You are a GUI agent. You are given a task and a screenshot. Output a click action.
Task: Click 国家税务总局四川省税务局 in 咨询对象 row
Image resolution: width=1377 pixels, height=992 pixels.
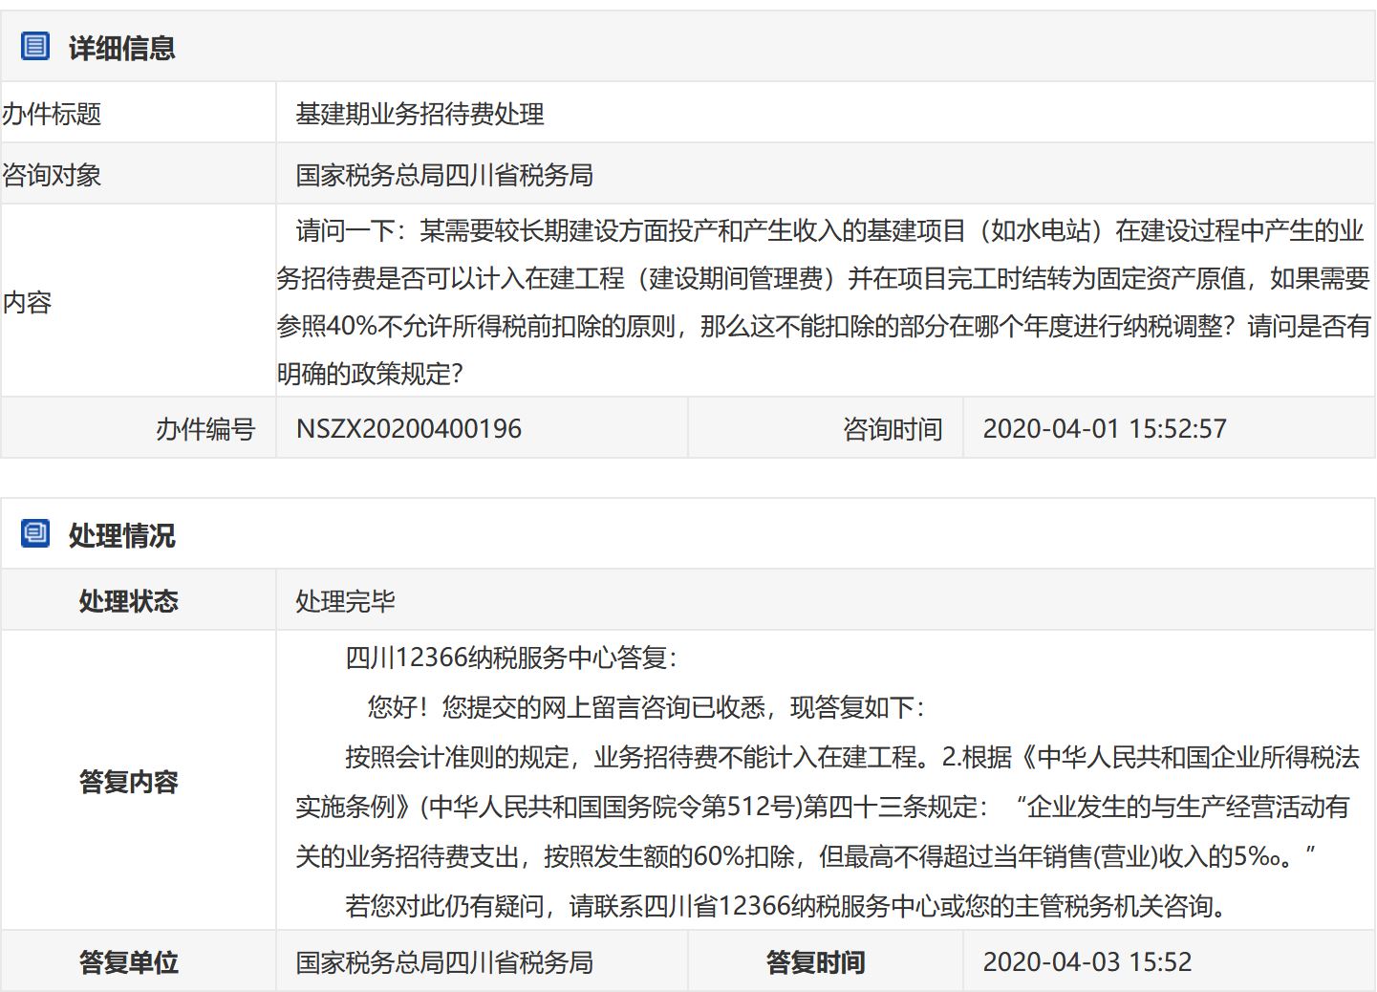click(x=444, y=175)
